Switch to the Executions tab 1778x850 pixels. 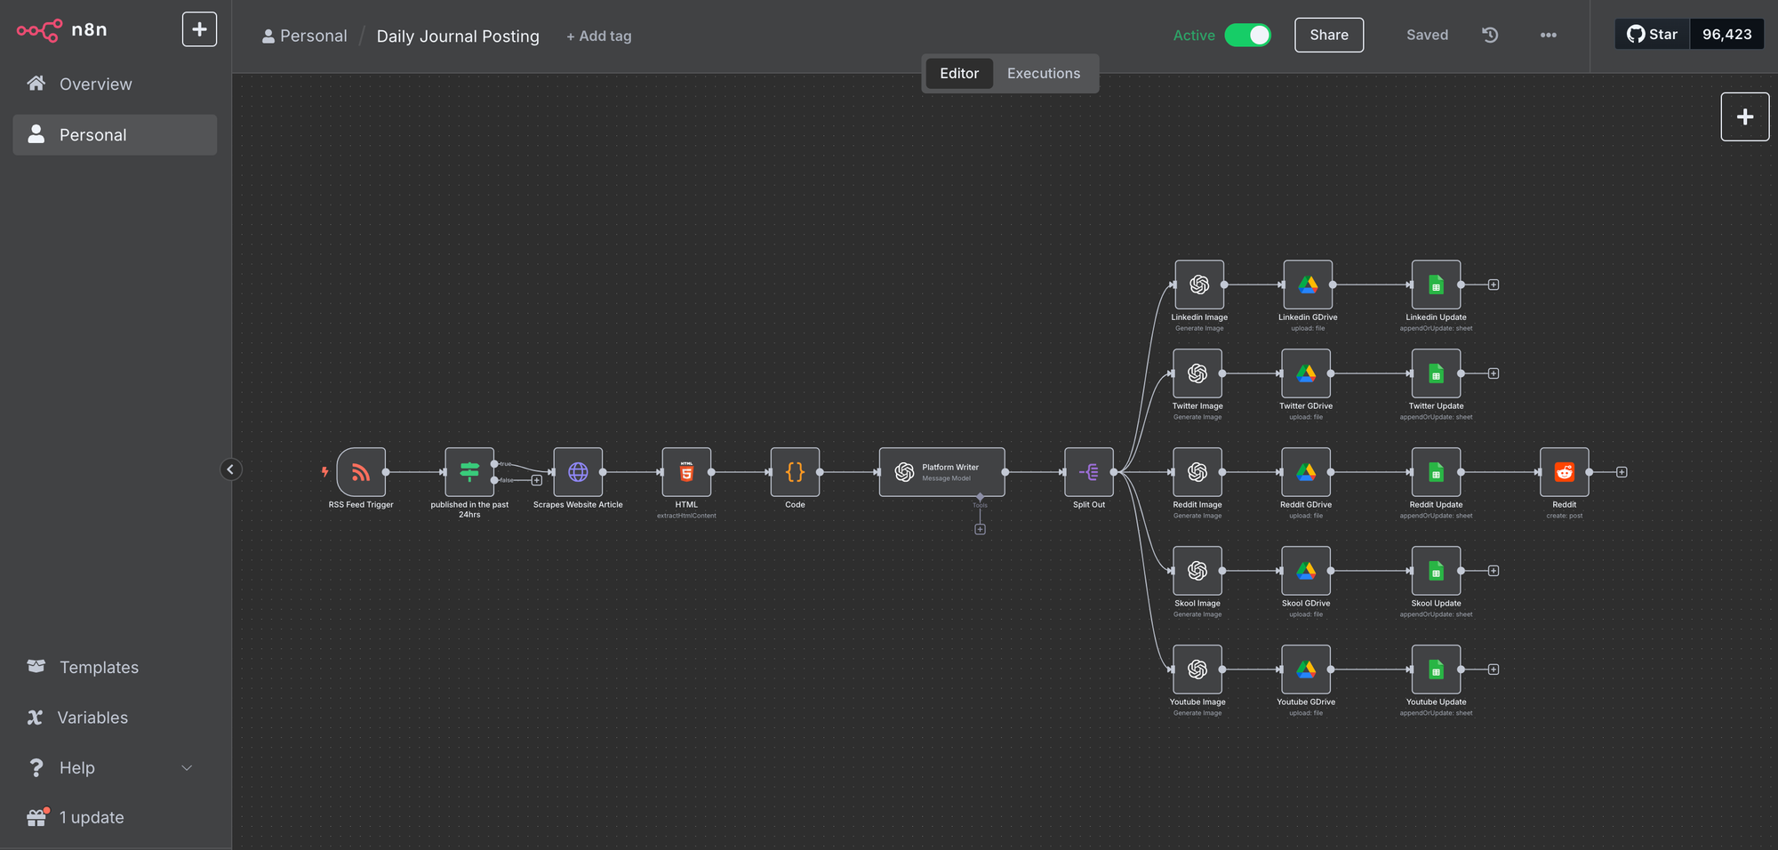[x=1044, y=73]
